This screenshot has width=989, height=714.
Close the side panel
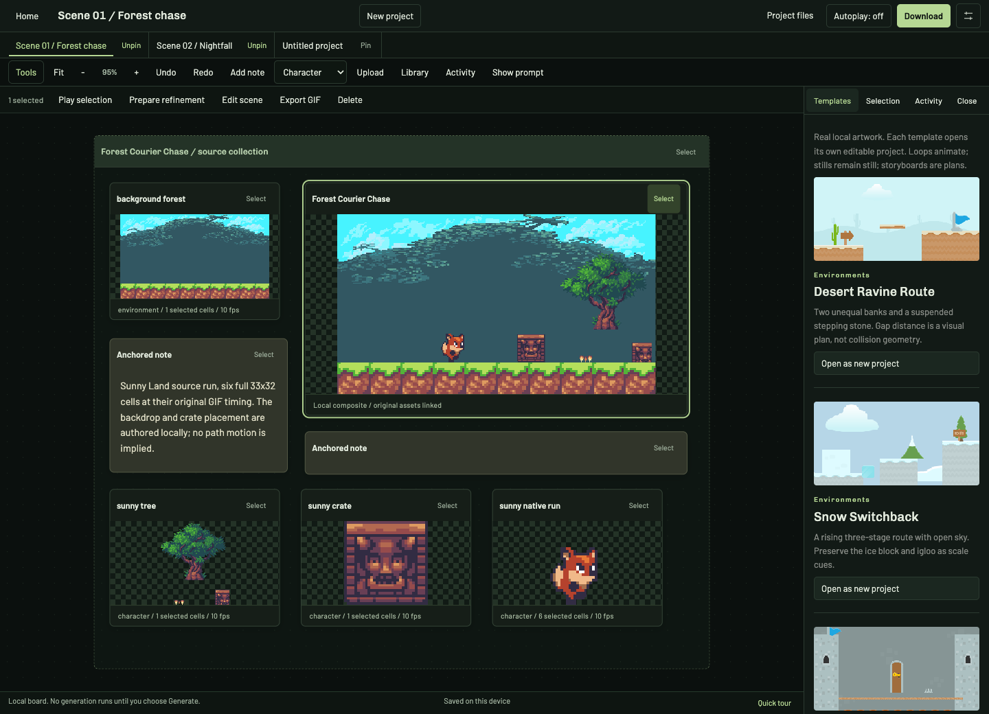967,101
